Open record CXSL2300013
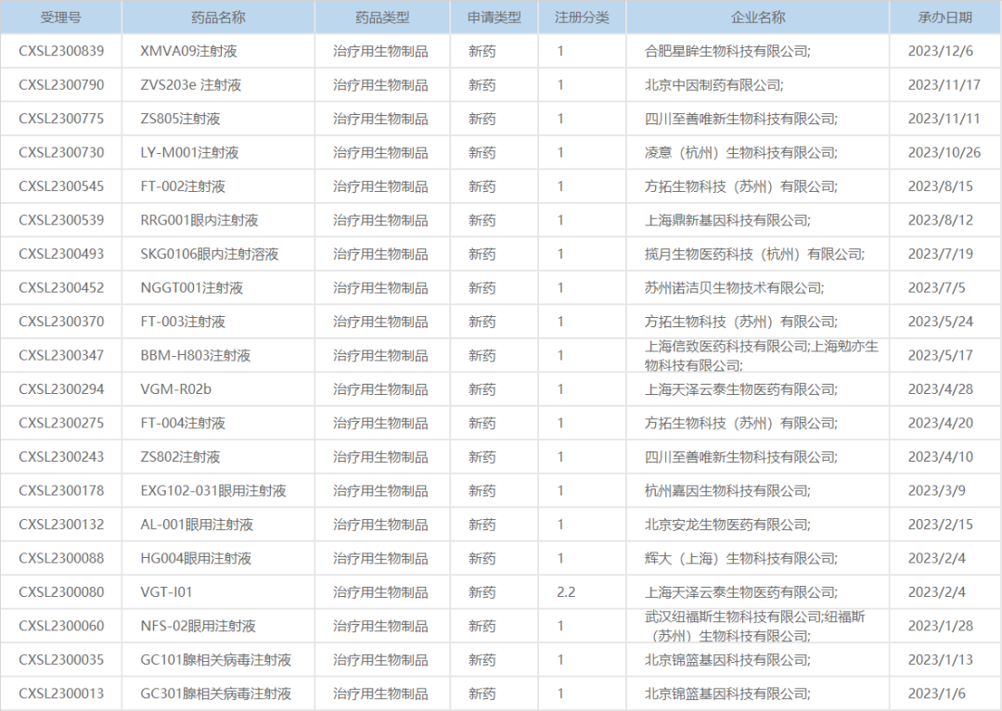Viewport: 1002px width, 711px height. click(60, 692)
